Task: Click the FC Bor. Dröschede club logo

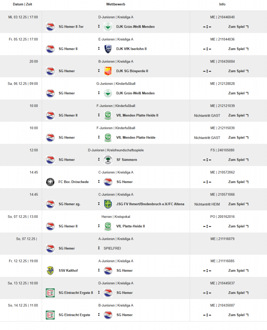Action: [50, 182]
